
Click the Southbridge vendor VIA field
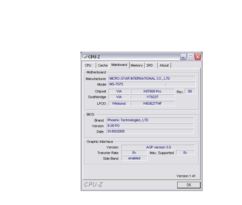[119, 97]
